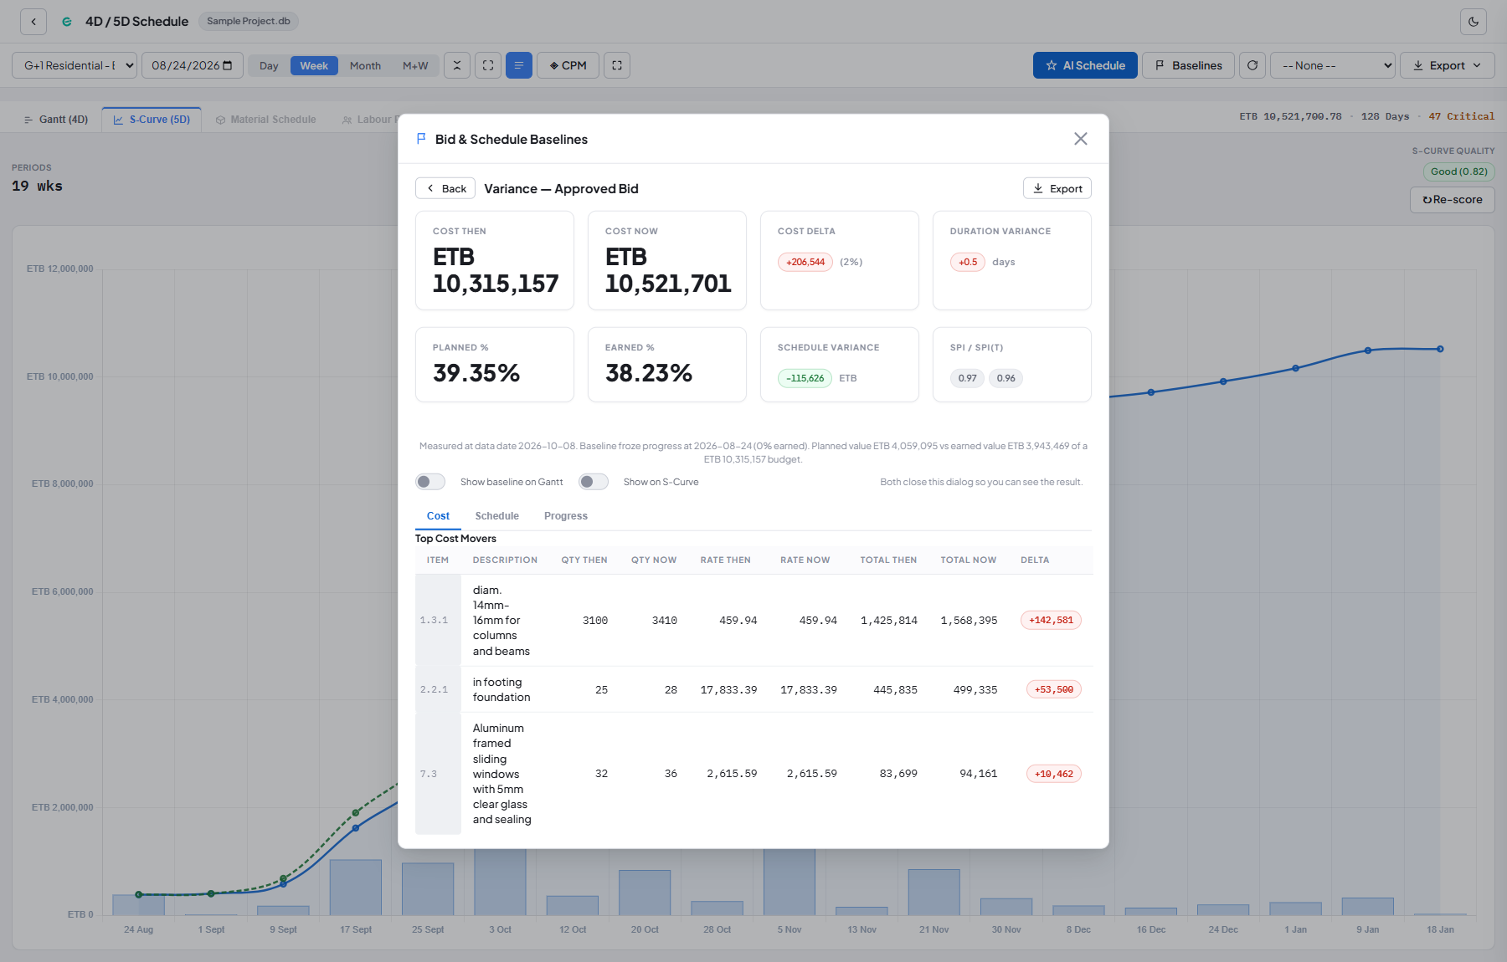
Task: Enable Show baseline on Gantt switch
Action: click(x=430, y=482)
